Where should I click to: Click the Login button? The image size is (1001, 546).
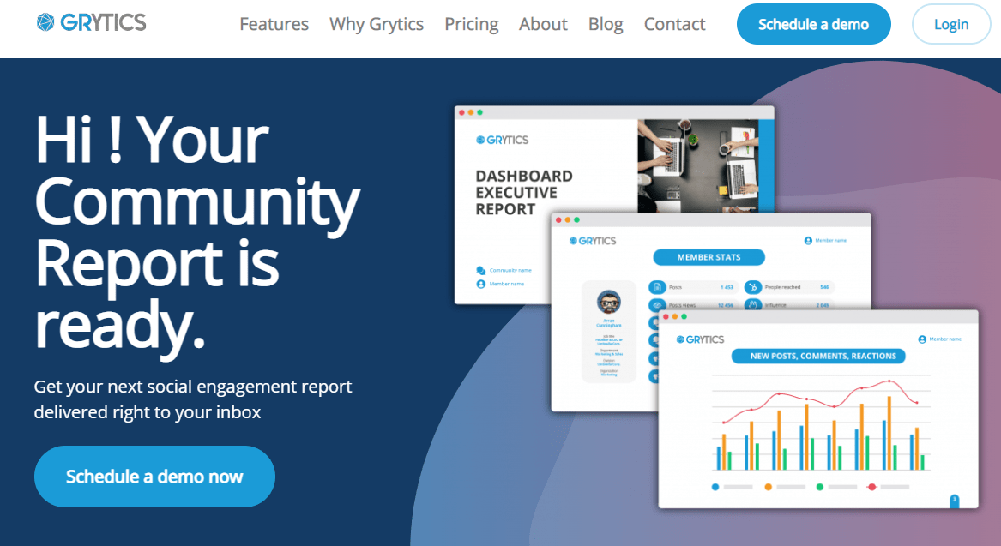click(950, 24)
